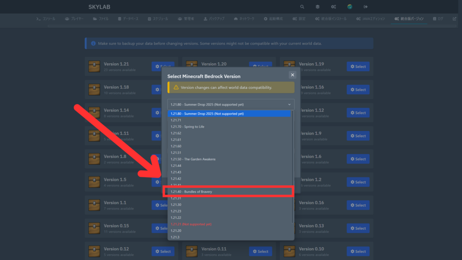The width and height of the screenshot is (462, 260).
Task: Click the chest icon for Version 0.15
Action: [94, 228]
